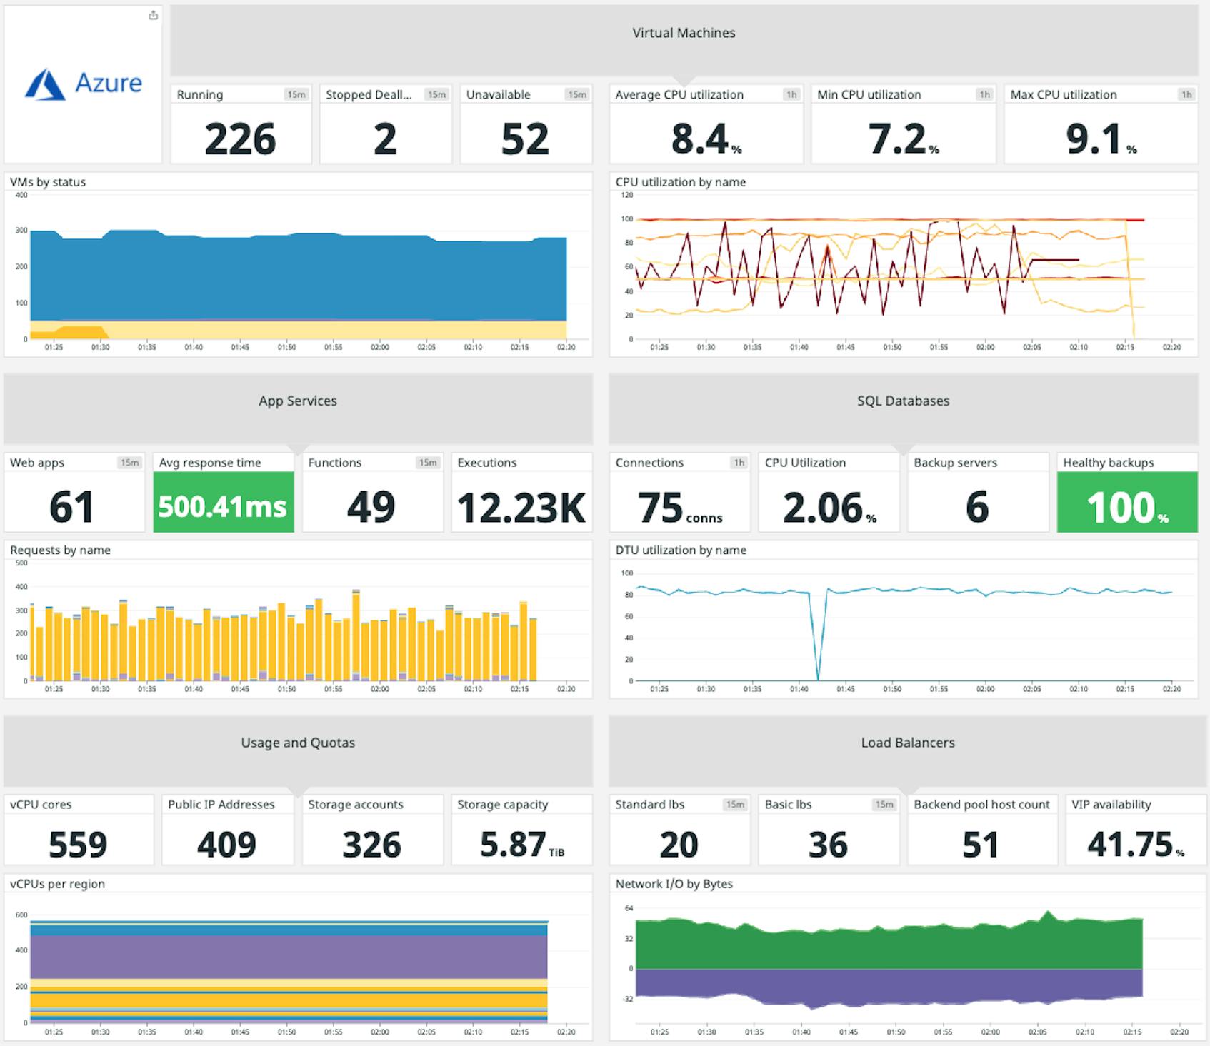Viewport: 1210px width, 1046px height.
Task: Open the 1h timeframe selector on Connections
Action: coord(739,462)
